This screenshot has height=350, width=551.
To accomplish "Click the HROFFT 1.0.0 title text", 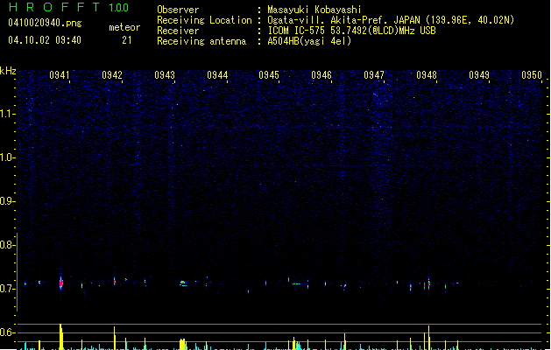I will 69,7.
